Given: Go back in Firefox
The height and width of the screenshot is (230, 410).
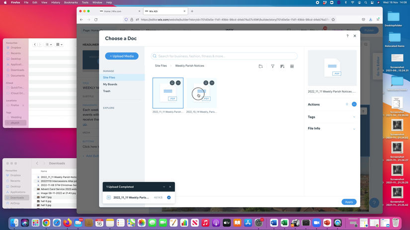Looking at the screenshot, I should 82,19.
